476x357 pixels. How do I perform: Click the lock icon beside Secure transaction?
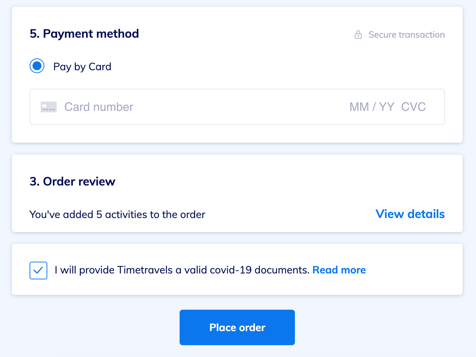[x=358, y=35]
